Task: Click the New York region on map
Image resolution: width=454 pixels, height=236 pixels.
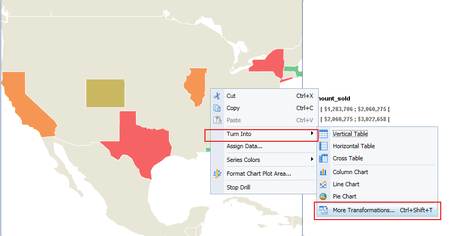Action: click(271, 63)
